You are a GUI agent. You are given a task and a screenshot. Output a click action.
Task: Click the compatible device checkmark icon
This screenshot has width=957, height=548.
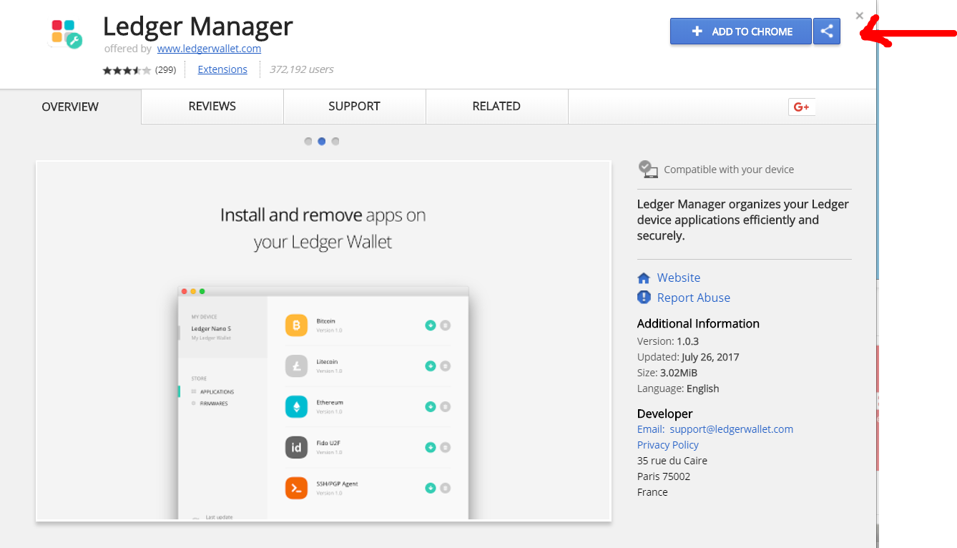point(648,170)
